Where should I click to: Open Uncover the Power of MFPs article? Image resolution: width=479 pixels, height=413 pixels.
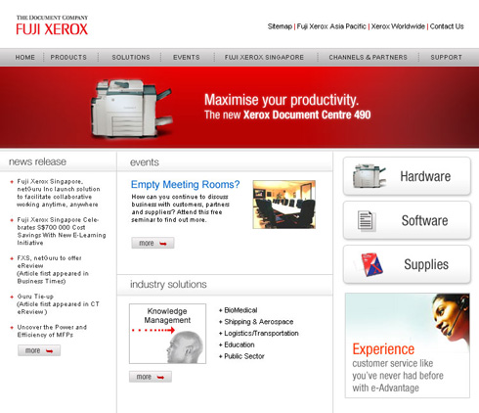click(x=52, y=331)
